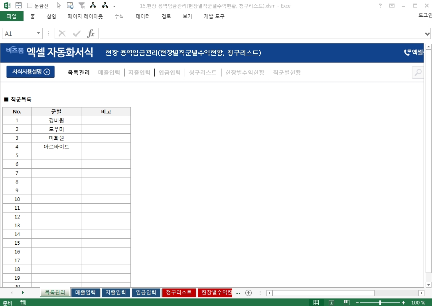432x306 pixels.
Task: Select the 목록관리 sheet tab
Action: [55, 292]
